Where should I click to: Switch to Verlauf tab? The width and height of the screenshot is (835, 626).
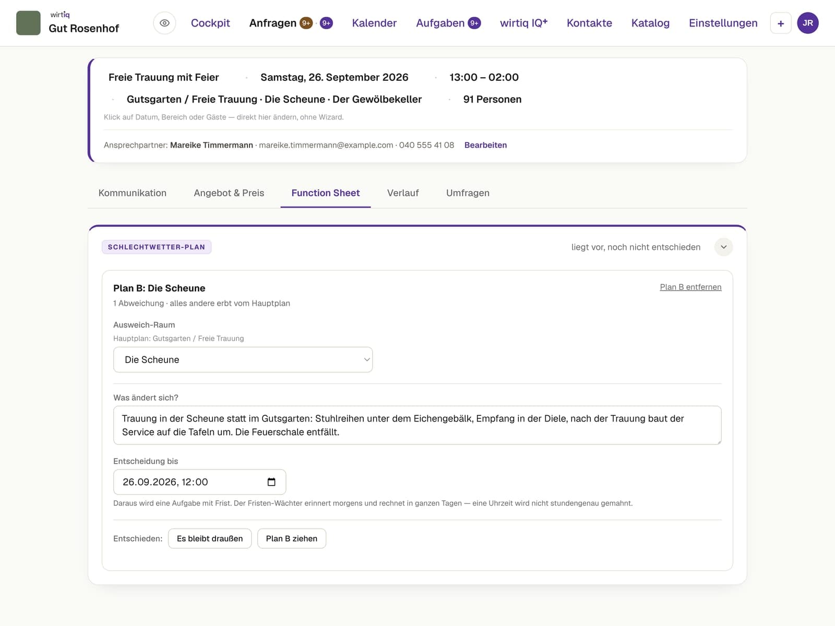(403, 193)
